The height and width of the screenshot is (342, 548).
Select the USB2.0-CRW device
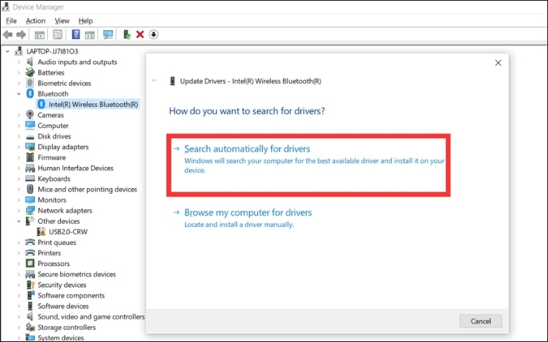tap(68, 232)
